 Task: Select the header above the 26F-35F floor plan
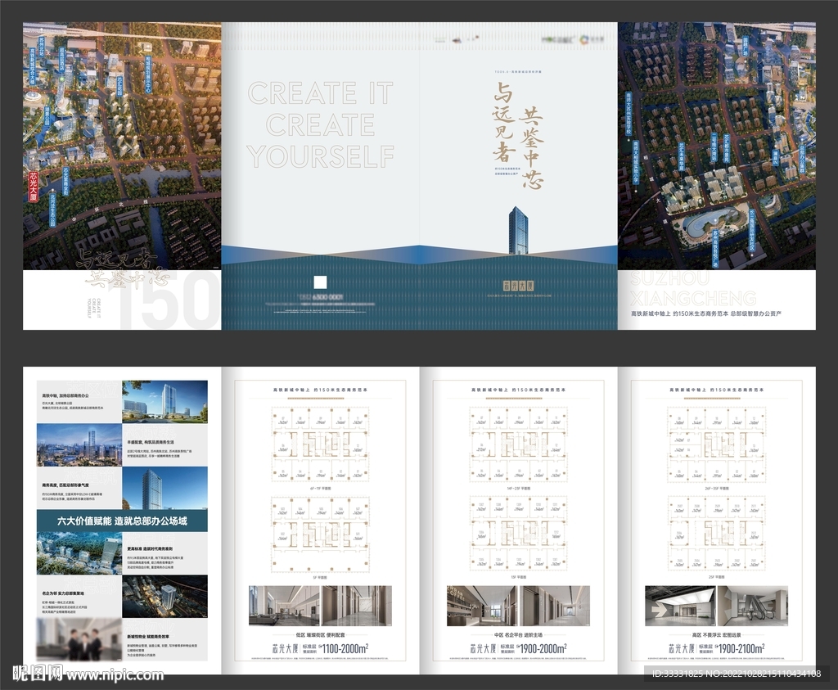pos(716,390)
